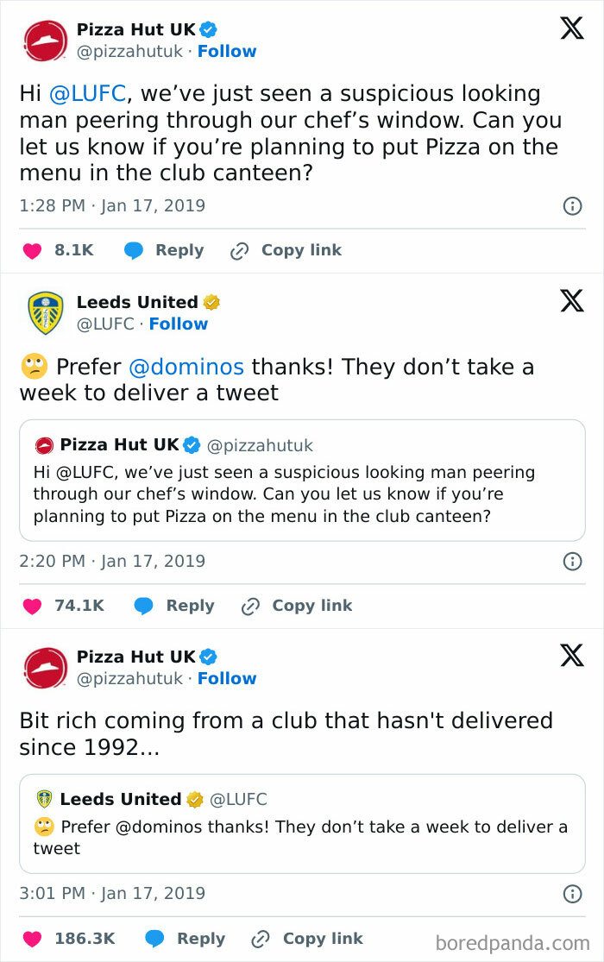
Task: Open the X logo on the top tweet
Action: click(x=571, y=28)
